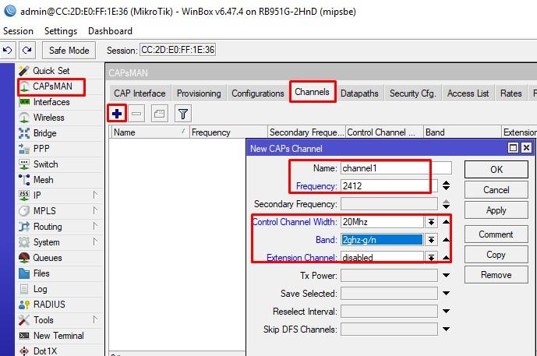Open Tools sidebar menu
Viewport: 537px width, 356px height.
pyautogui.click(x=58, y=320)
